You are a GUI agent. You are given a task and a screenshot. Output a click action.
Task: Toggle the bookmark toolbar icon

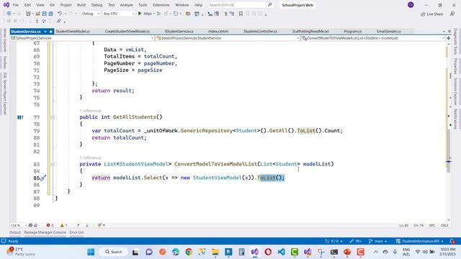pos(241,14)
